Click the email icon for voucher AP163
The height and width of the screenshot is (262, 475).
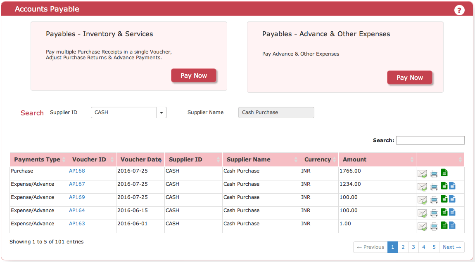point(422,226)
